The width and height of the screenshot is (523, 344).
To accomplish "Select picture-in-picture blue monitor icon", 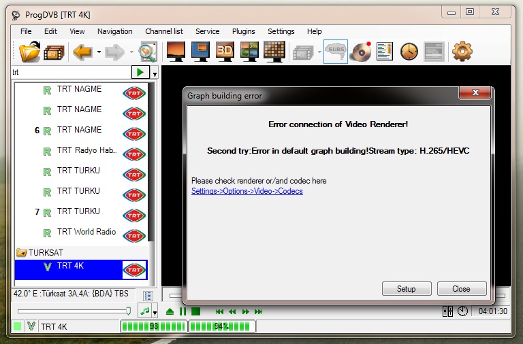I will click(200, 51).
